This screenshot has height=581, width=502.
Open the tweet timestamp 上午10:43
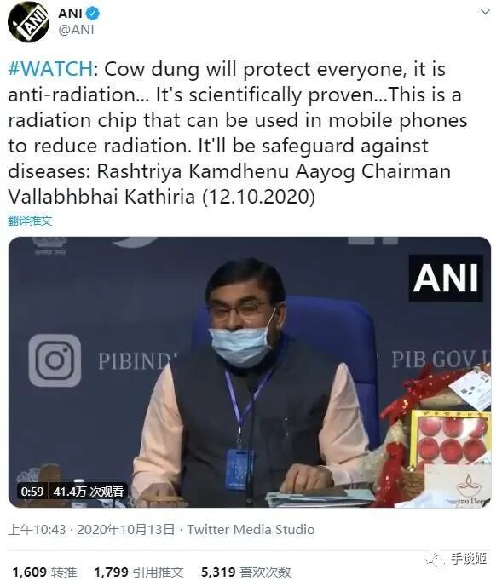[x=37, y=530]
